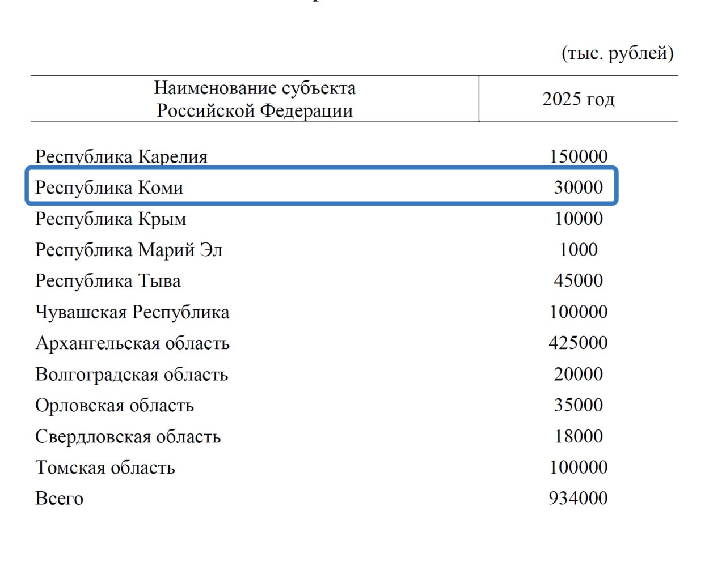Click the 'Республика Карелия' row name

(121, 156)
